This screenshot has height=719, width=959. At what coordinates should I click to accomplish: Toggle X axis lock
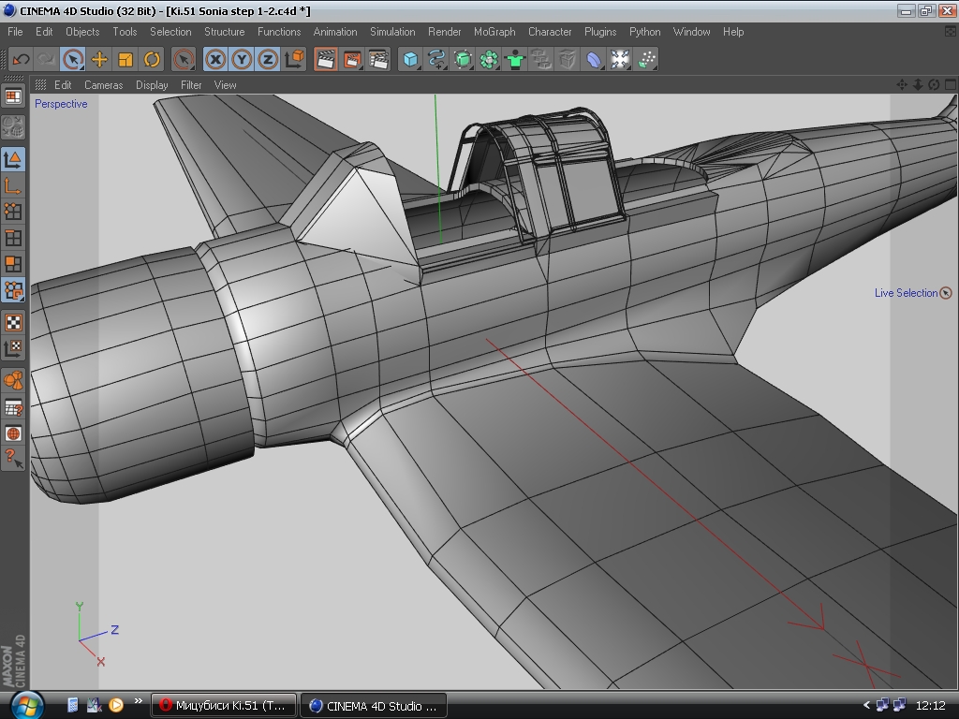coord(215,59)
